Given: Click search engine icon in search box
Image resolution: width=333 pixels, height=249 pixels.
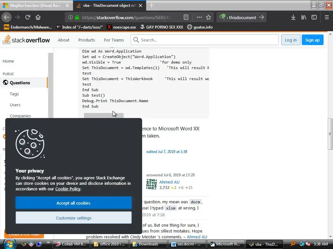Looking at the screenshot, I should point(222,17).
